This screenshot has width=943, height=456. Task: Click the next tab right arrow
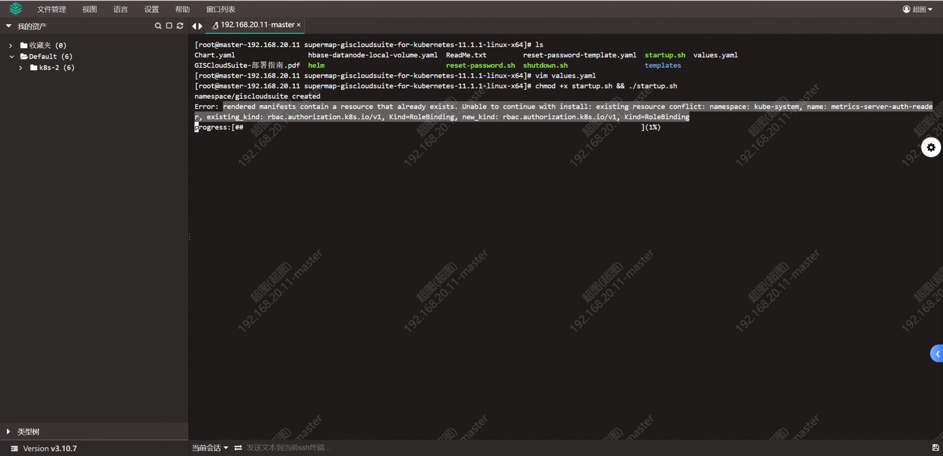pyautogui.click(x=201, y=26)
